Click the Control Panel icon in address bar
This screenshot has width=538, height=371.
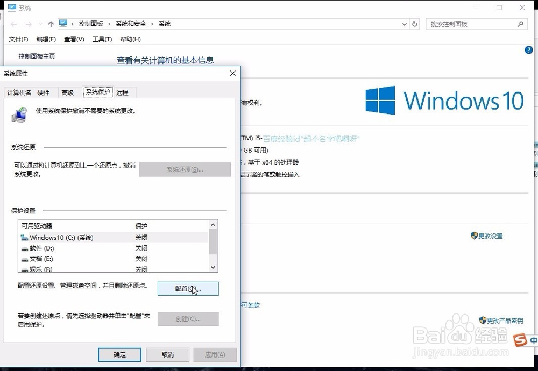(64, 24)
